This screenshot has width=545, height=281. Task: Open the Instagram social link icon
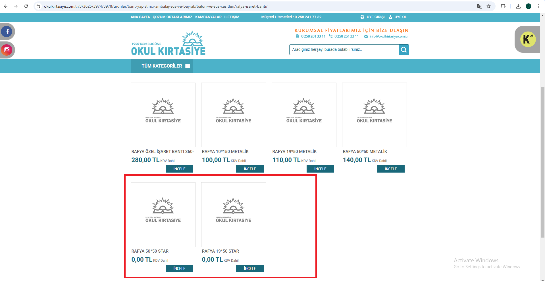(x=7, y=50)
